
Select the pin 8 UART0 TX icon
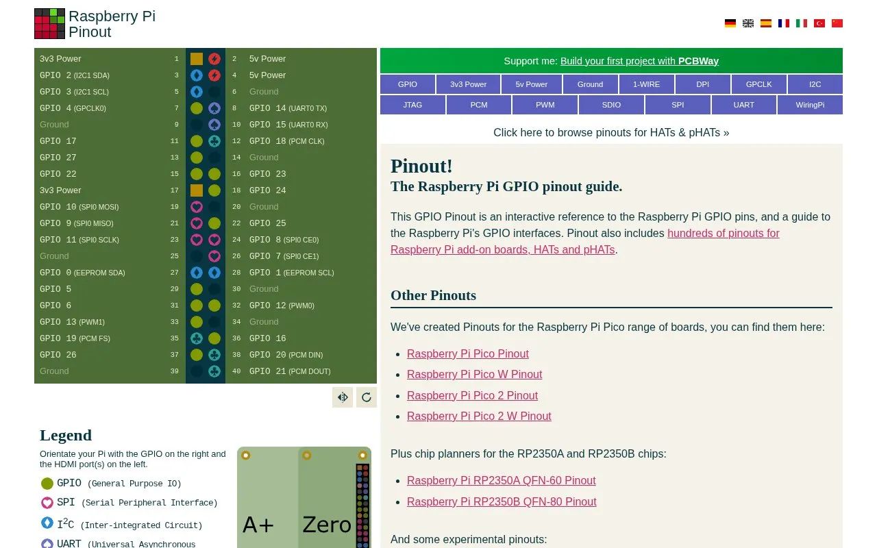(214, 108)
